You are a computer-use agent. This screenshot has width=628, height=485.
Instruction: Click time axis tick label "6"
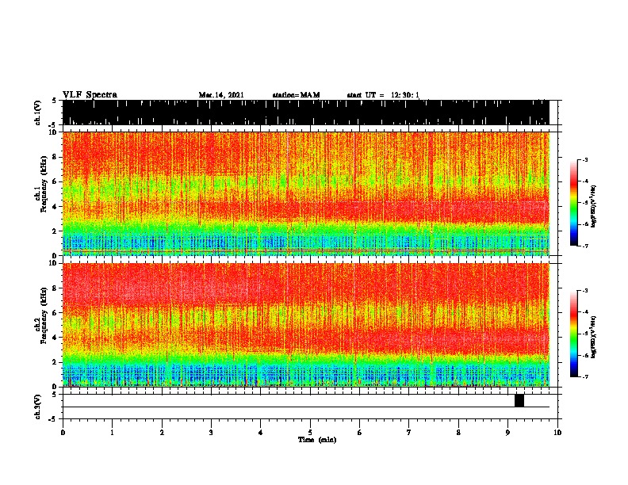click(x=359, y=433)
